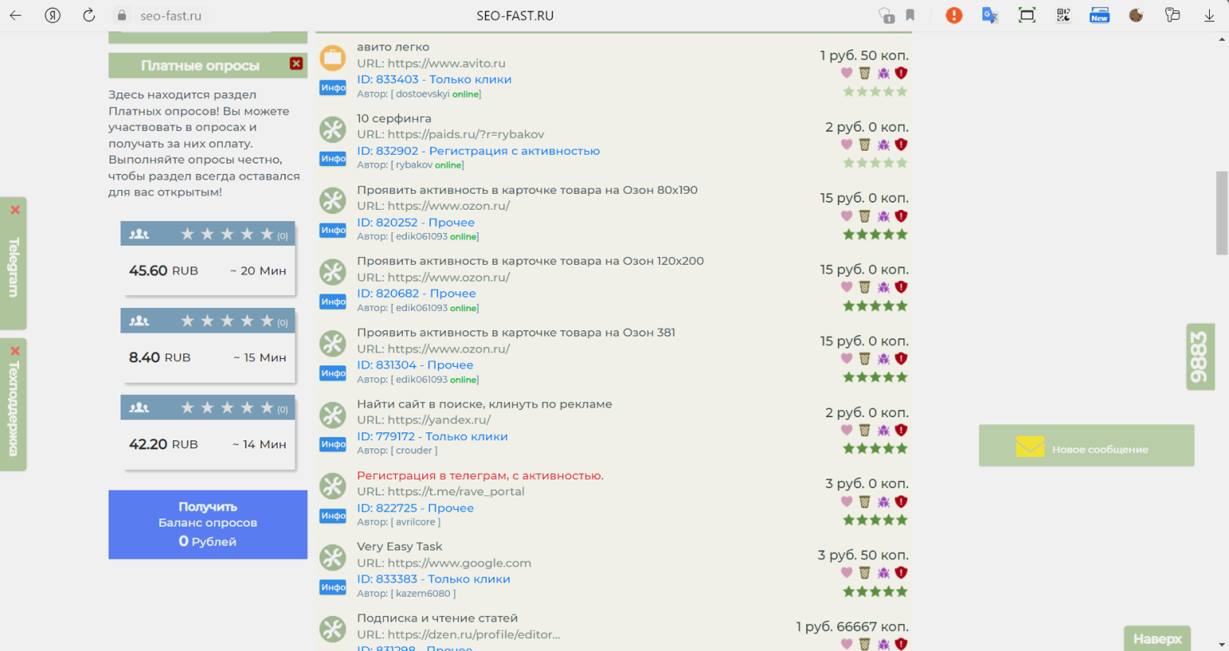Click the page vertical scrollbar thumb
This screenshot has height=651, width=1229.
point(1221,213)
